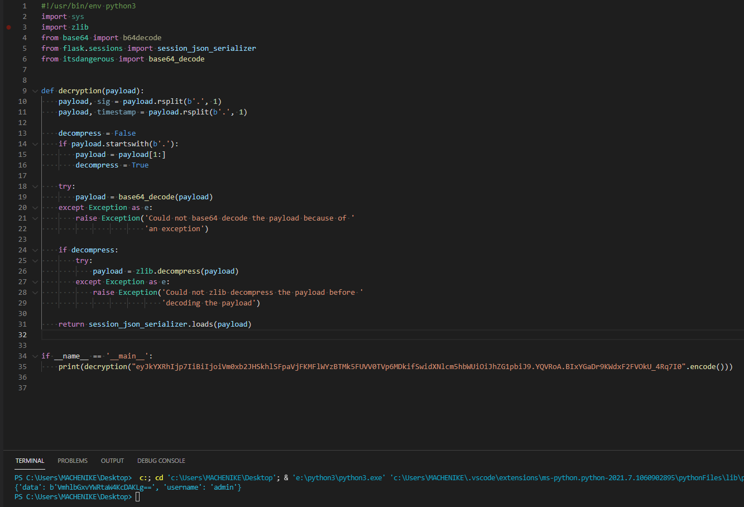The image size is (744, 507).
Task: Click line number 32 in the gutter
Action: (22, 334)
